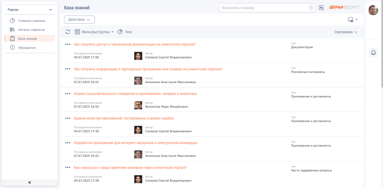Open the view settings dropdown
383x188 pixels.
352,19
